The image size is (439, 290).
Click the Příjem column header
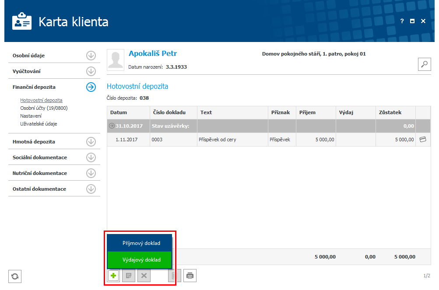pyautogui.click(x=316, y=112)
